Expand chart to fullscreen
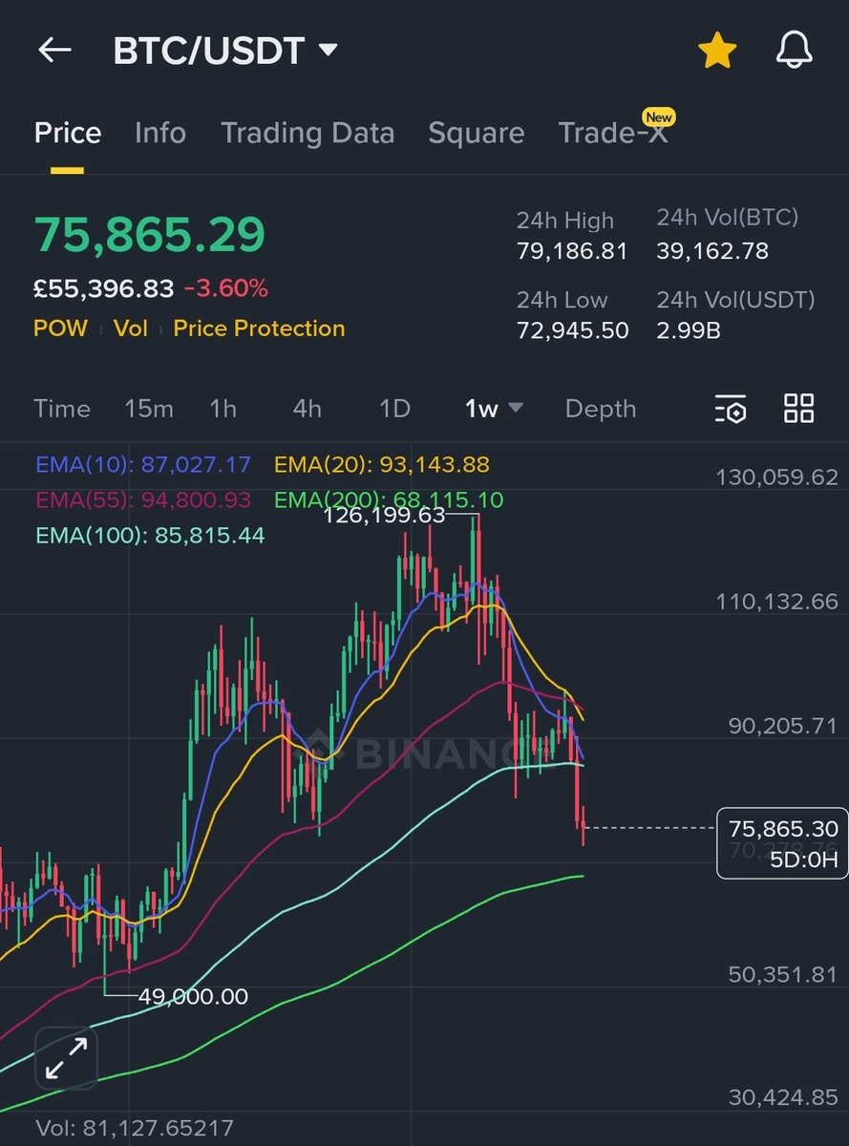 click(x=67, y=1059)
